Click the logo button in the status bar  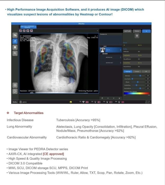[x=15, y=102]
